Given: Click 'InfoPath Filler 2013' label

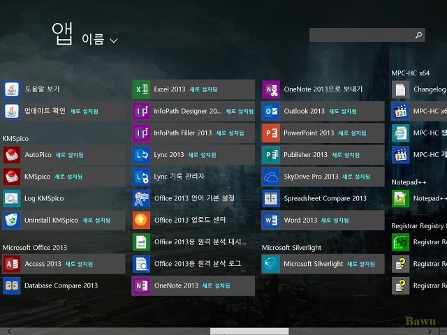Looking at the screenshot, I should 183,133.
